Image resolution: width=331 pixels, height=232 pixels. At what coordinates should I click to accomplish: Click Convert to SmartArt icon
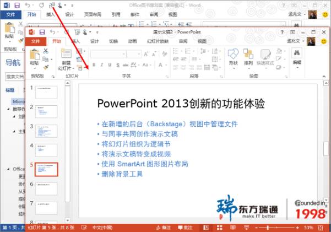click(216, 67)
